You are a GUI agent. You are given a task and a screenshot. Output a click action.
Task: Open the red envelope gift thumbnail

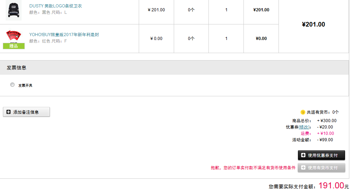coord(13,36)
